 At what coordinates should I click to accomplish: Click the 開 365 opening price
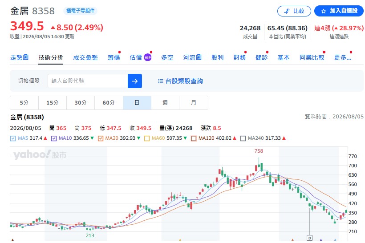[x=58, y=128]
